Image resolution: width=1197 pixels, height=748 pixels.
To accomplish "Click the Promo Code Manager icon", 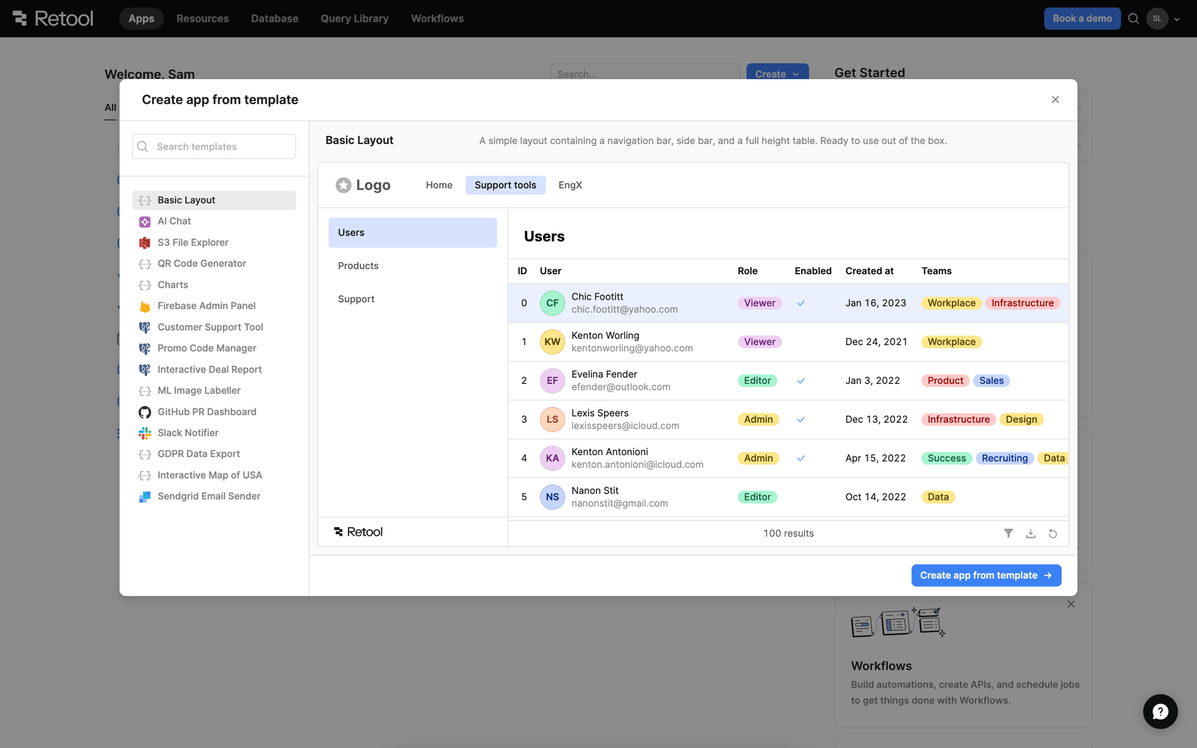I will 145,348.
